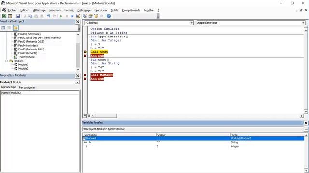
Task: Open the Project Explorer toolbar icon
Action: [85, 16]
